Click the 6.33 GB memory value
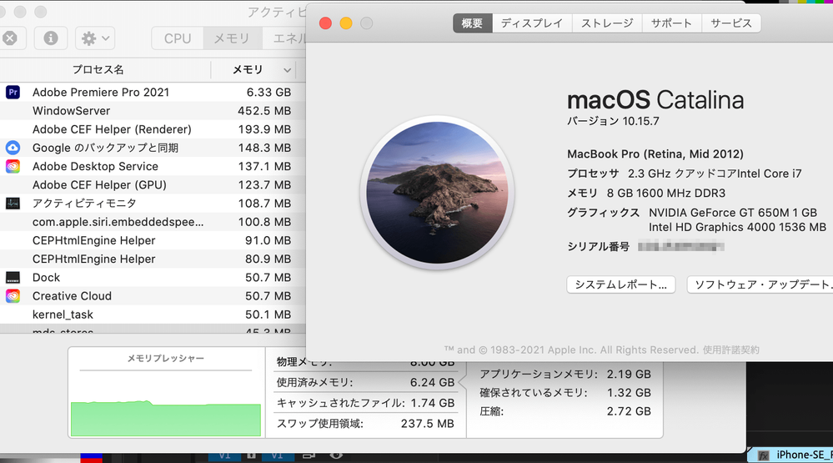The image size is (833, 463). coord(268,92)
